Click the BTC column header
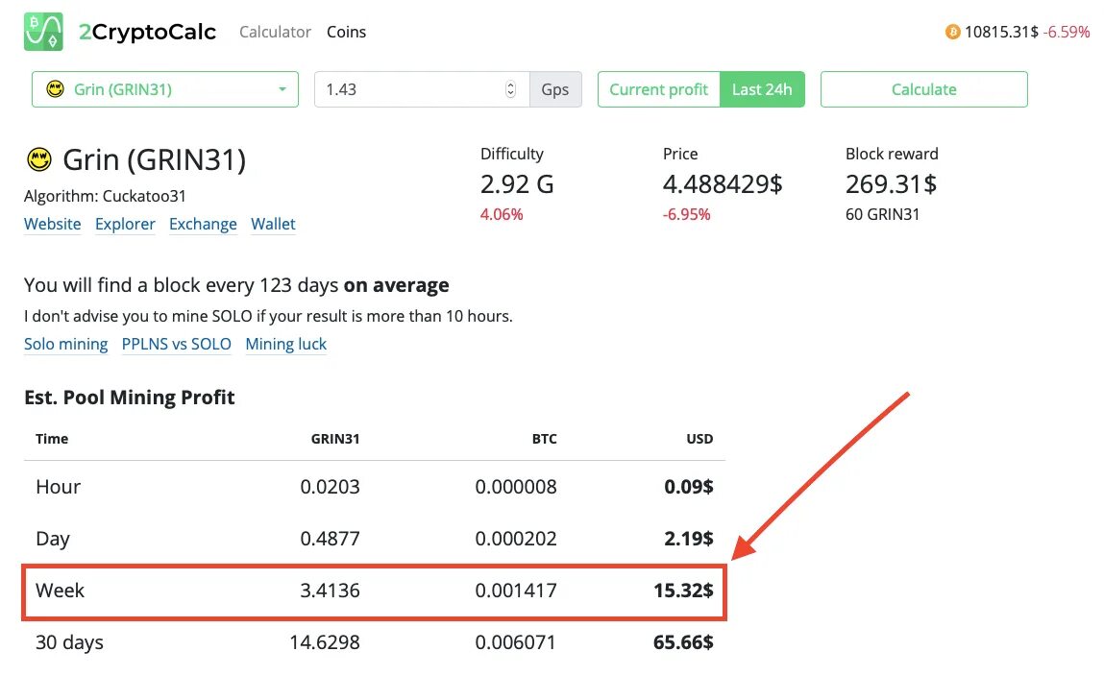The image size is (1104, 676). click(544, 439)
